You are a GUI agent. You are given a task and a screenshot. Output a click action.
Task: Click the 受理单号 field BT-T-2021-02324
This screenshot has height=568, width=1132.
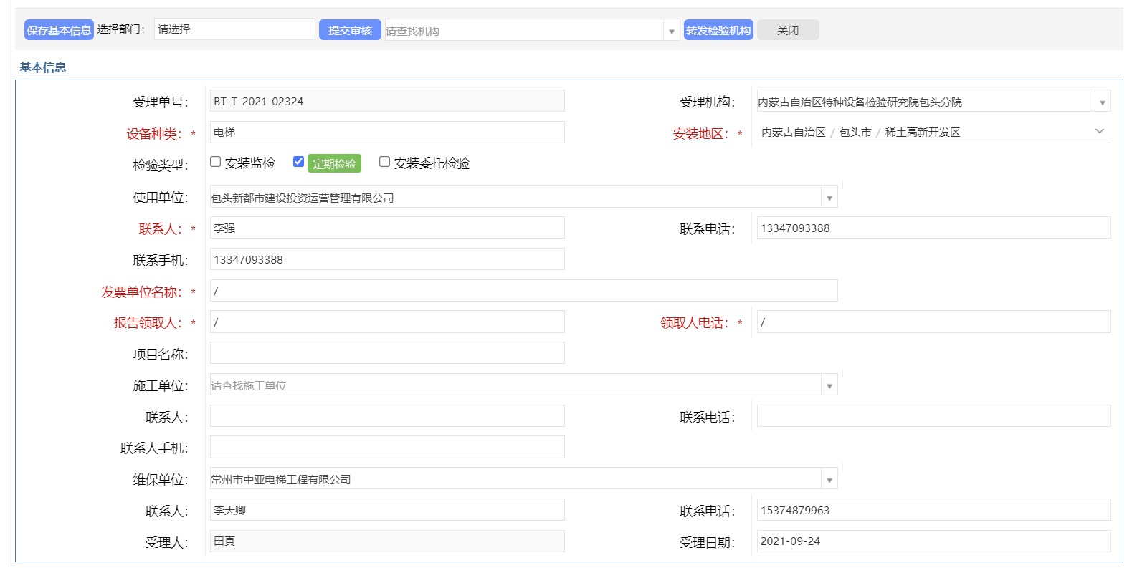click(x=387, y=101)
